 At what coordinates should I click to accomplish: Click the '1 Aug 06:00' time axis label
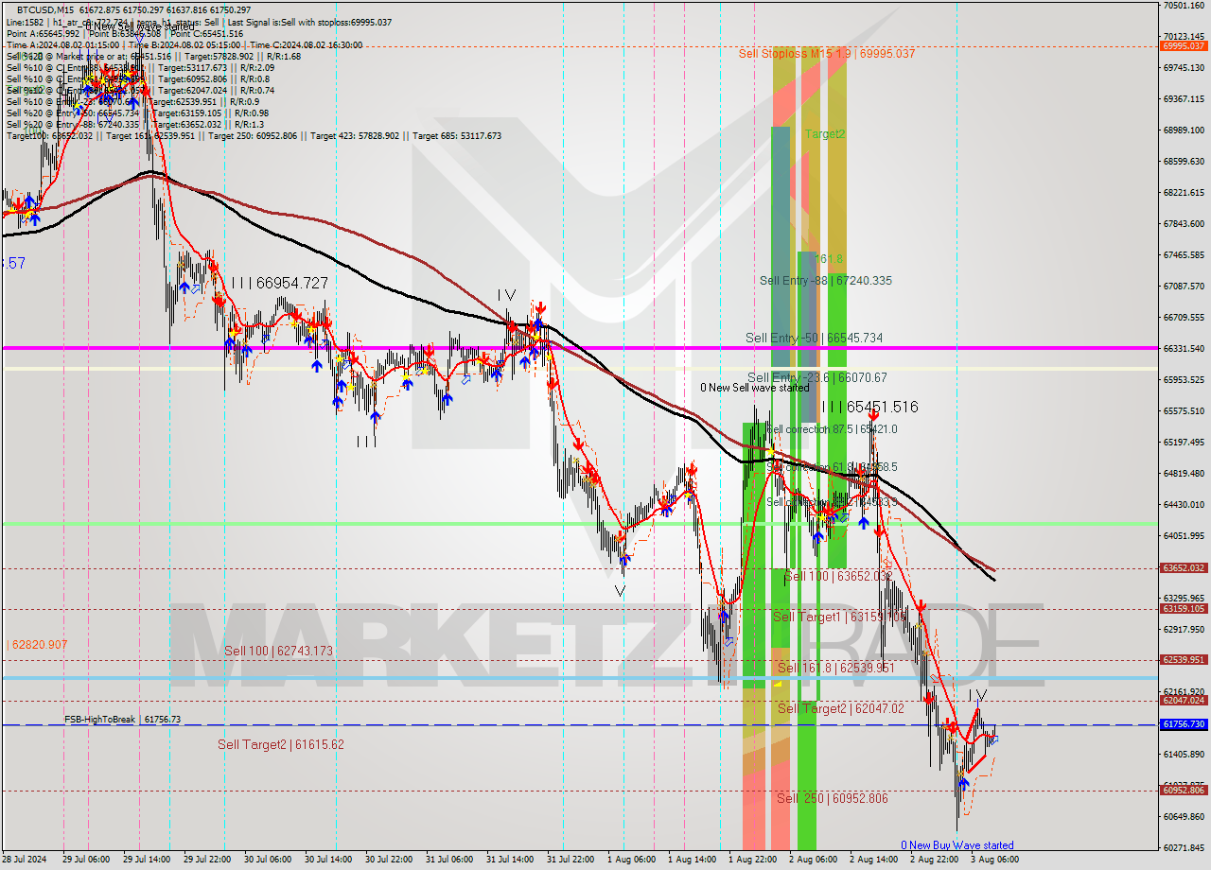click(x=631, y=860)
